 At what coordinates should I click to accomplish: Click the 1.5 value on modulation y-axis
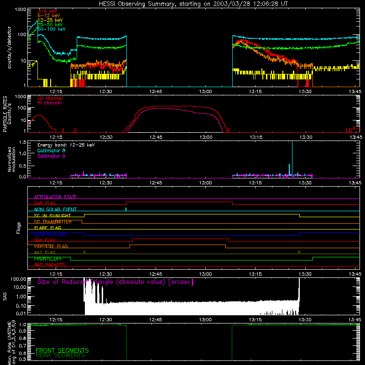(x=22, y=142)
